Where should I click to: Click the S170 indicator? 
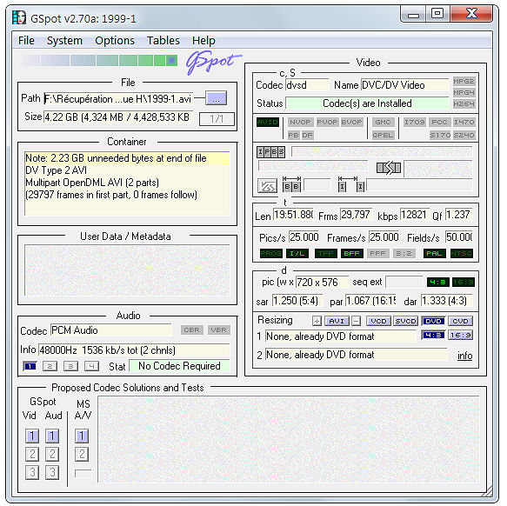pos(439,135)
